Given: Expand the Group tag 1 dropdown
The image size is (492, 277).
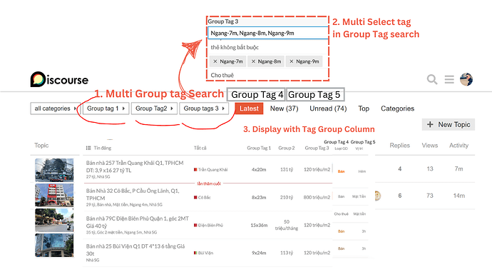Looking at the screenshot, I should point(106,109).
